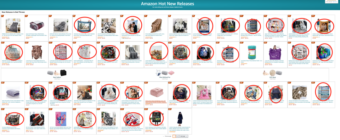
Task: Open the underlined pink Fleece Home blanket title
Action: (x=156, y=101)
